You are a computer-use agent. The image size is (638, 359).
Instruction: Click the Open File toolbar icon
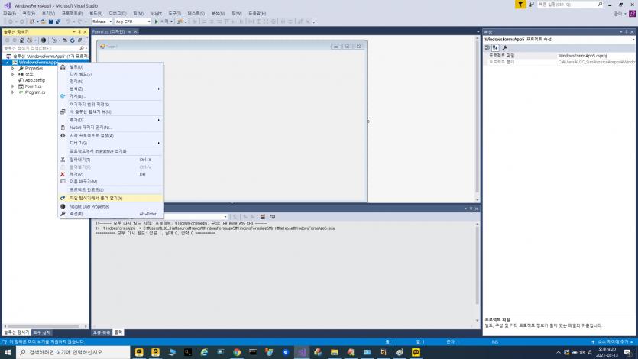point(43,21)
